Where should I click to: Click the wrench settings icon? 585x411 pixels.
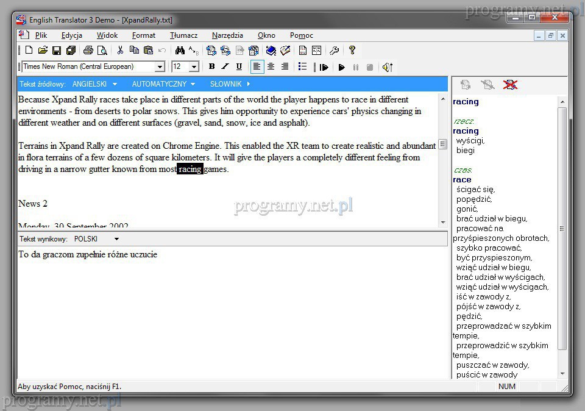pyautogui.click(x=334, y=51)
